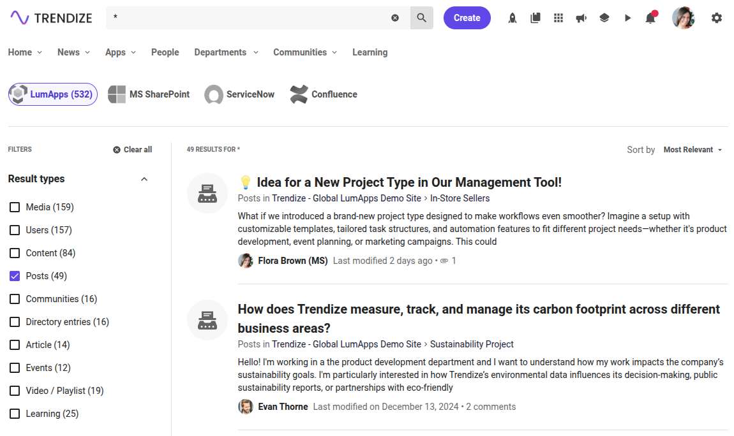The width and height of the screenshot is (734, 436).
Task: Check the Events (12) filter
Action: (x=15, y=367)
